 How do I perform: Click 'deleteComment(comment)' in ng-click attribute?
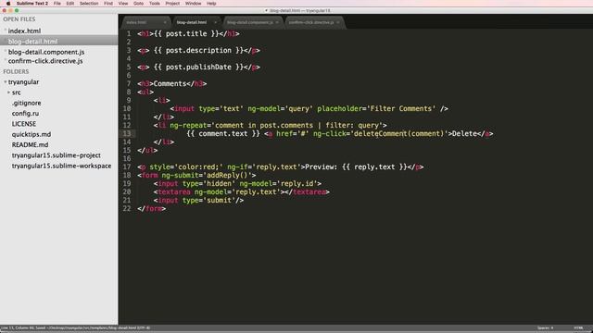click(398, 133)
